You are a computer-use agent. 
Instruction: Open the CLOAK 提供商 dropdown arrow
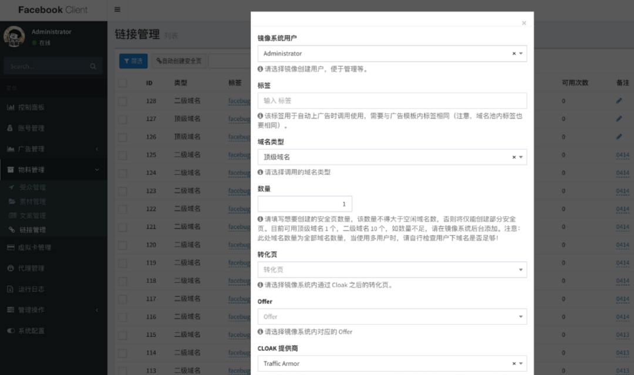pyautogui.click(x=521, y=363)
